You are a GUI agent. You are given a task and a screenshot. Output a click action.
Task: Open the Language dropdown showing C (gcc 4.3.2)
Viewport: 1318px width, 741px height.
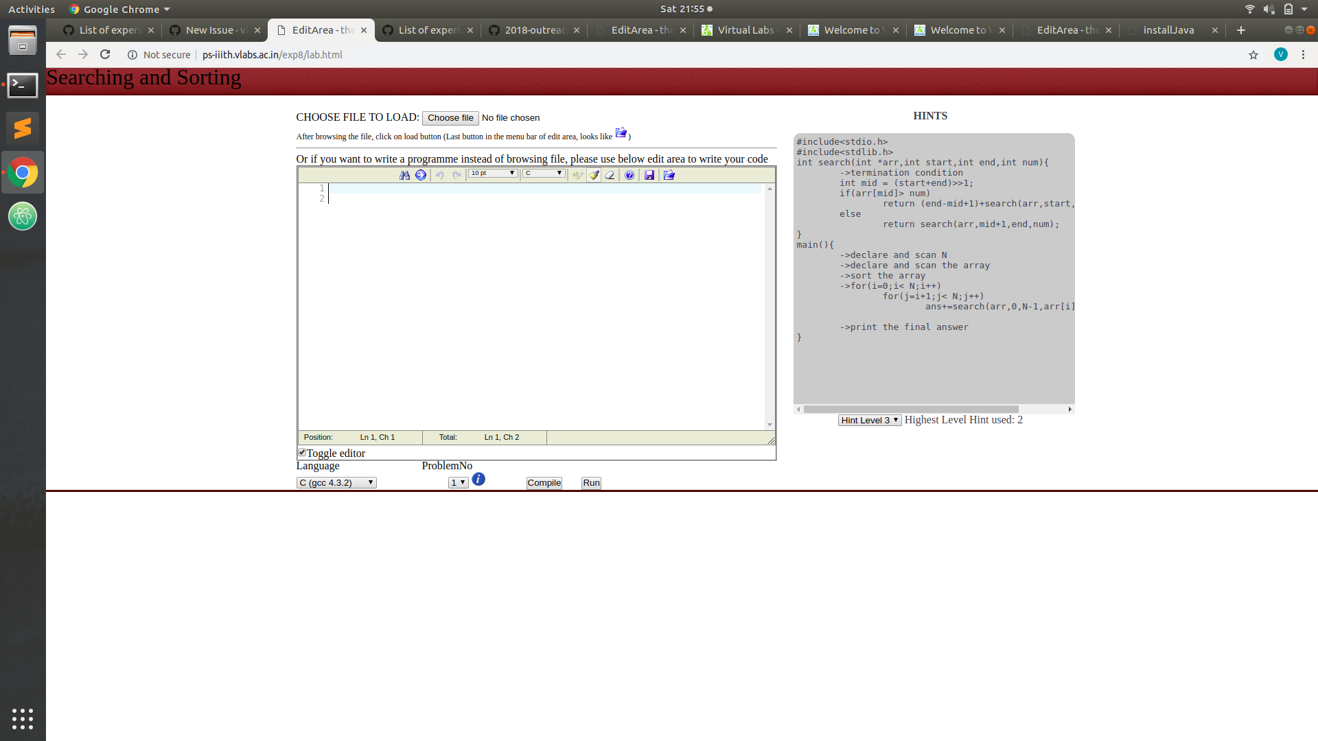click(x=336, y=482)
